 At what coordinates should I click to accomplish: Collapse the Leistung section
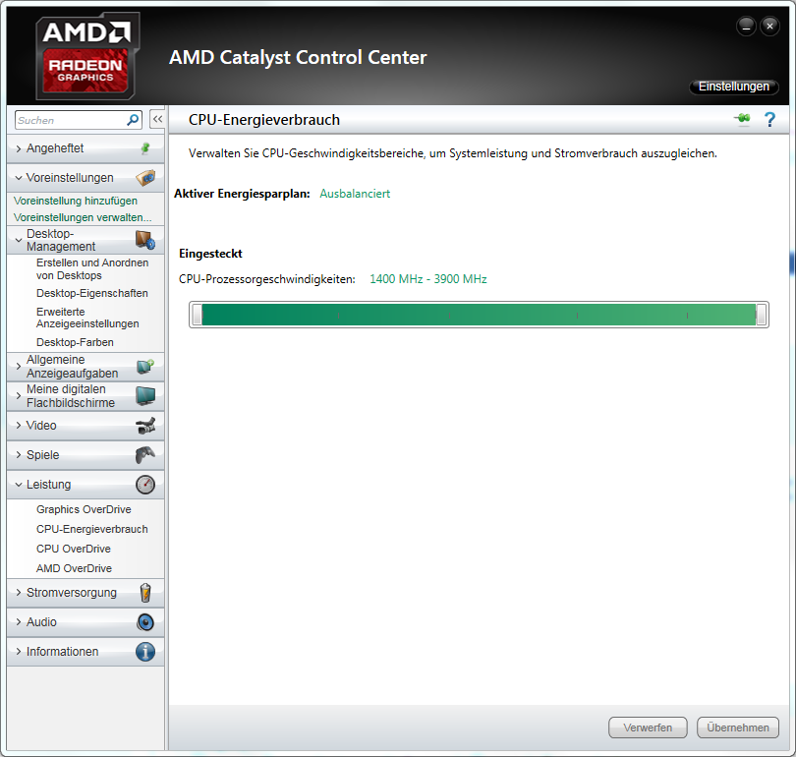(19, 485)
